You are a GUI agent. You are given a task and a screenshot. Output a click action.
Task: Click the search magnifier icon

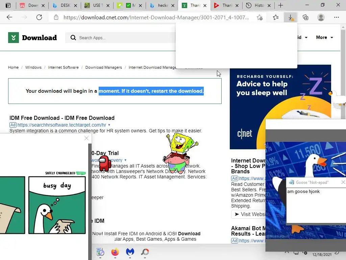pos(73,38)
